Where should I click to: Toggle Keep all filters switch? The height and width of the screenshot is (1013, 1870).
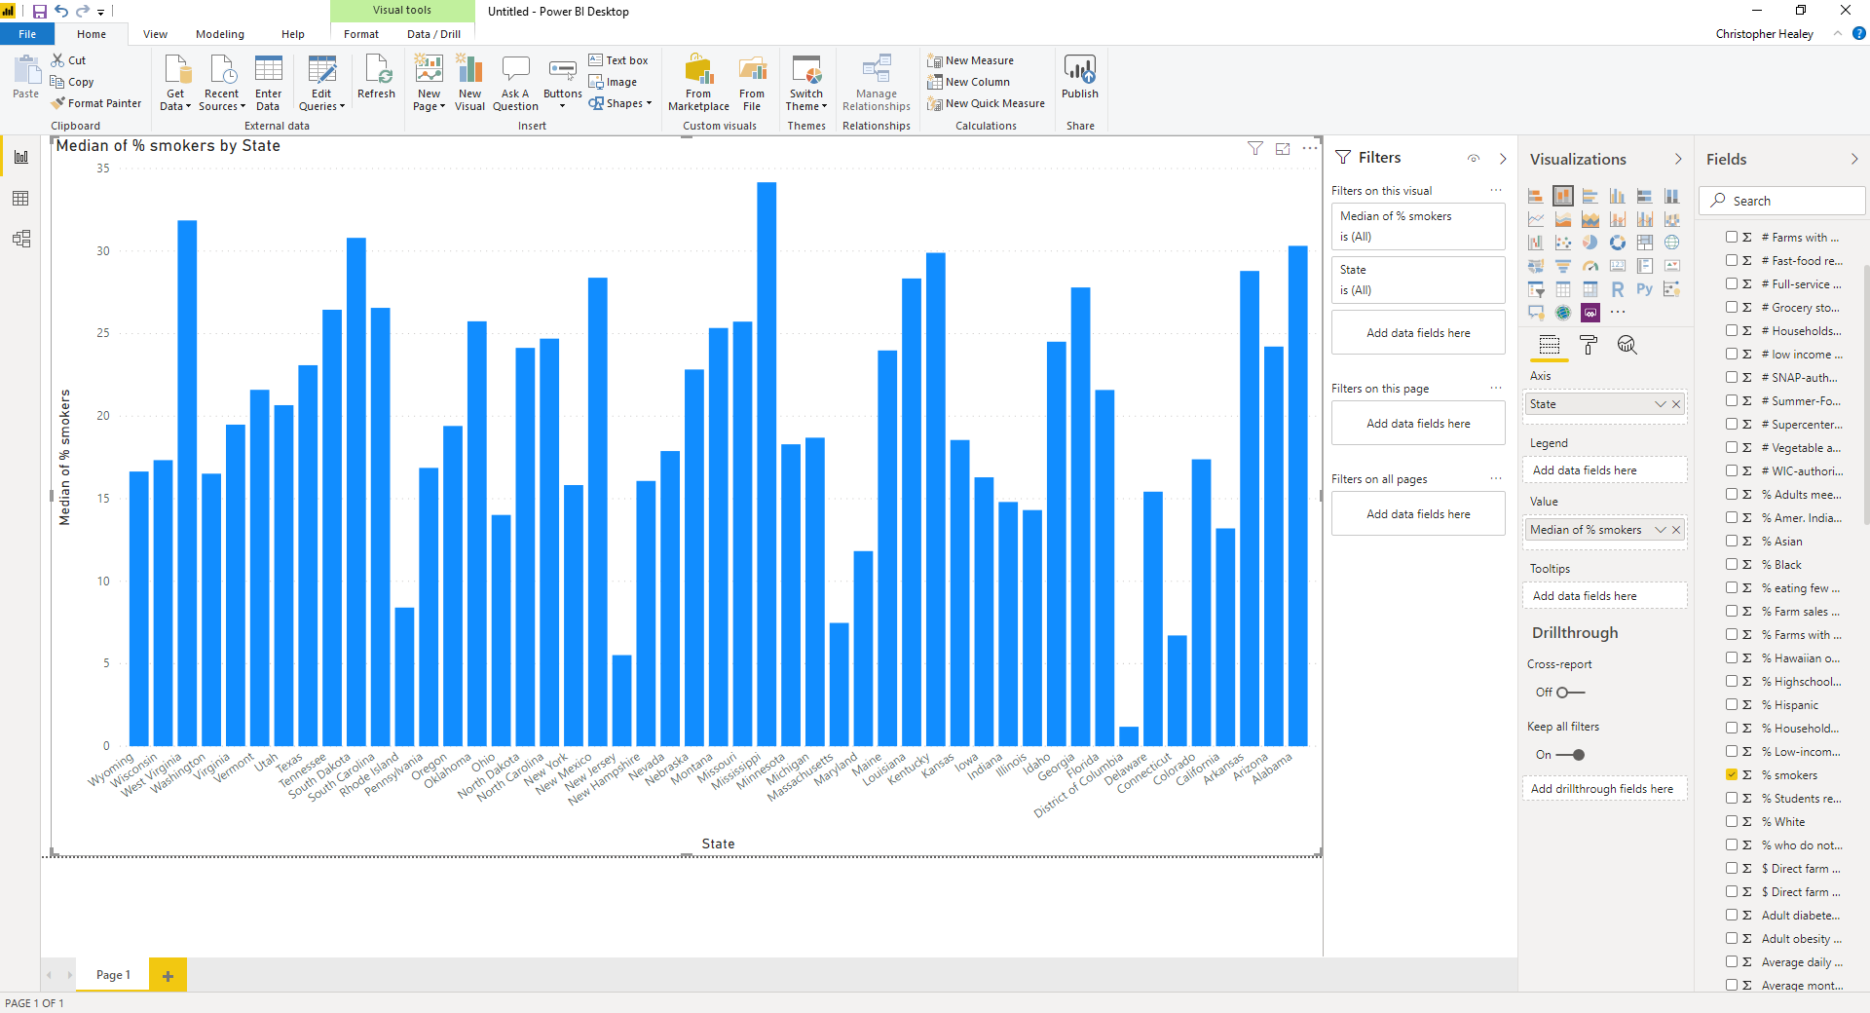tap(1570, 755)
